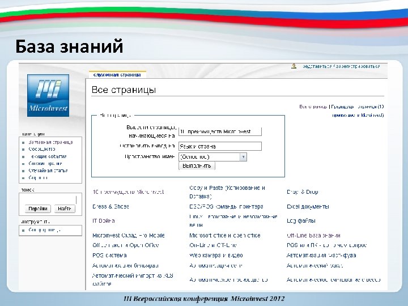The image size is (408, 306).
Task: Open 'Off-Line База знаний' page
Action: (x=313, y=236)
